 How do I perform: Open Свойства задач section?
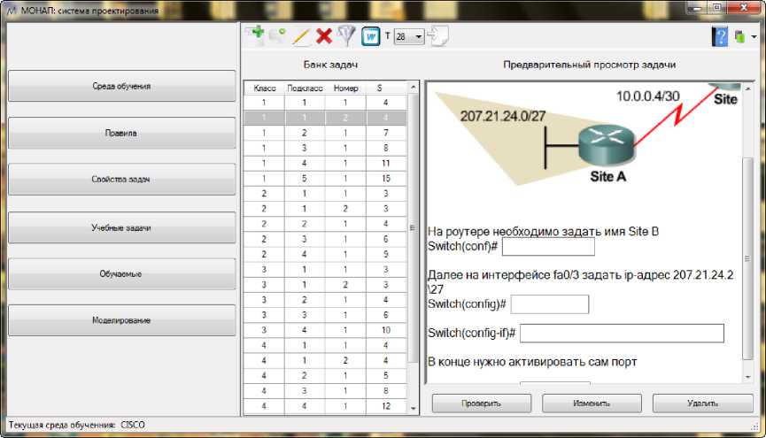(x=121, y=180)
